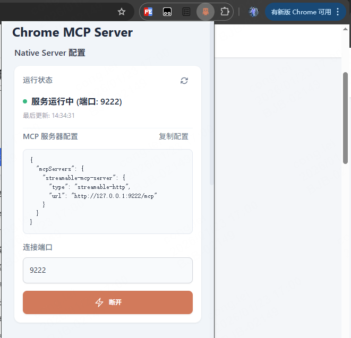Screen dimensions: 351x338
Task: Click the Chrome MCP Server title
Action: tap(73, 32)
